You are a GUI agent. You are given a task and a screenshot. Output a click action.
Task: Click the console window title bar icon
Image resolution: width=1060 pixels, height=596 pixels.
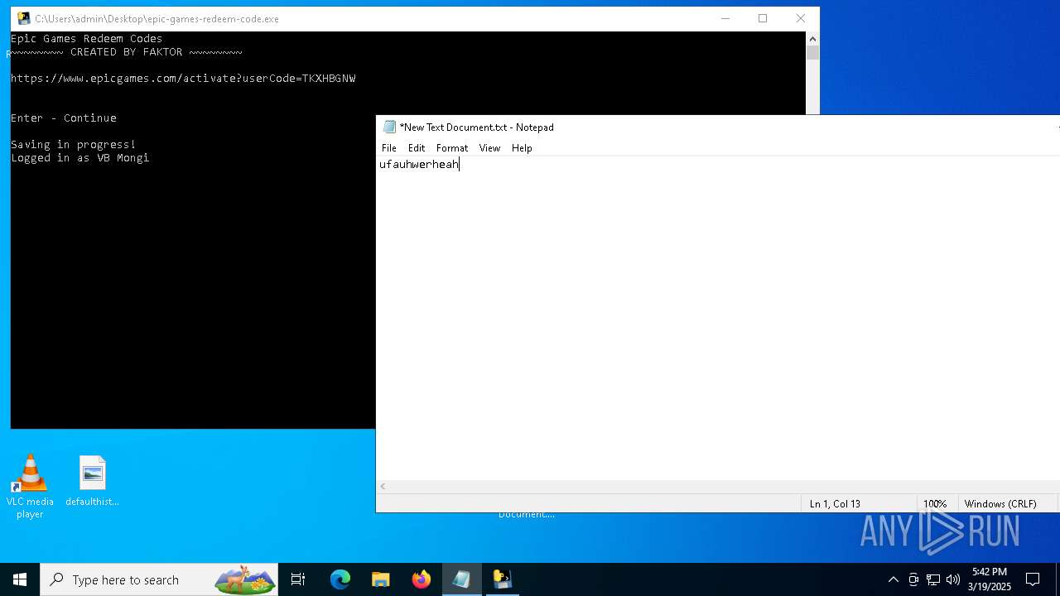pos(23,18)
